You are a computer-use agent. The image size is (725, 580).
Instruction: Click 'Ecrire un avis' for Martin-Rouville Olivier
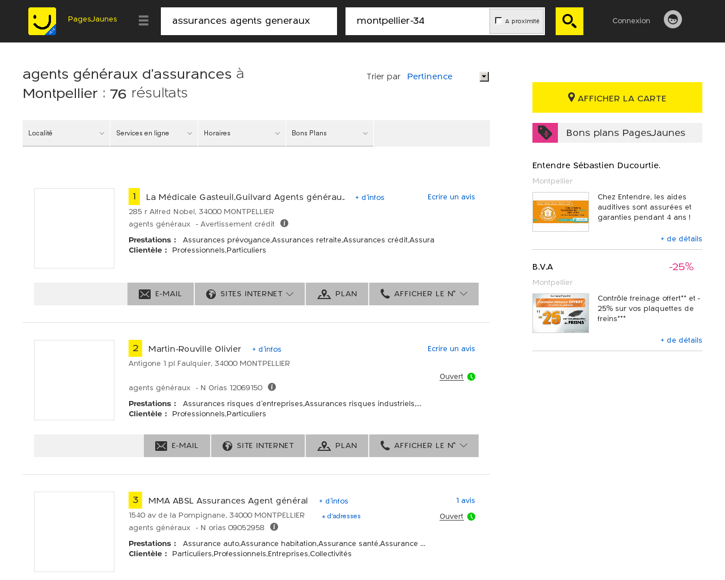coord(451,348)
